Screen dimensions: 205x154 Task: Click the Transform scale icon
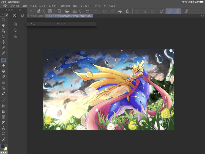point(128,11)
